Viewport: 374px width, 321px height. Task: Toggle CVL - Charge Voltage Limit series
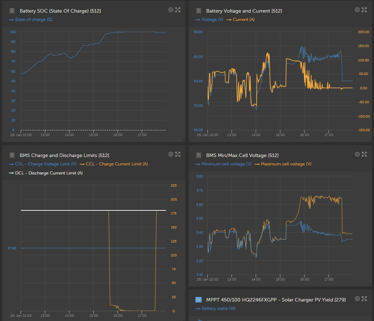point(43,164)
